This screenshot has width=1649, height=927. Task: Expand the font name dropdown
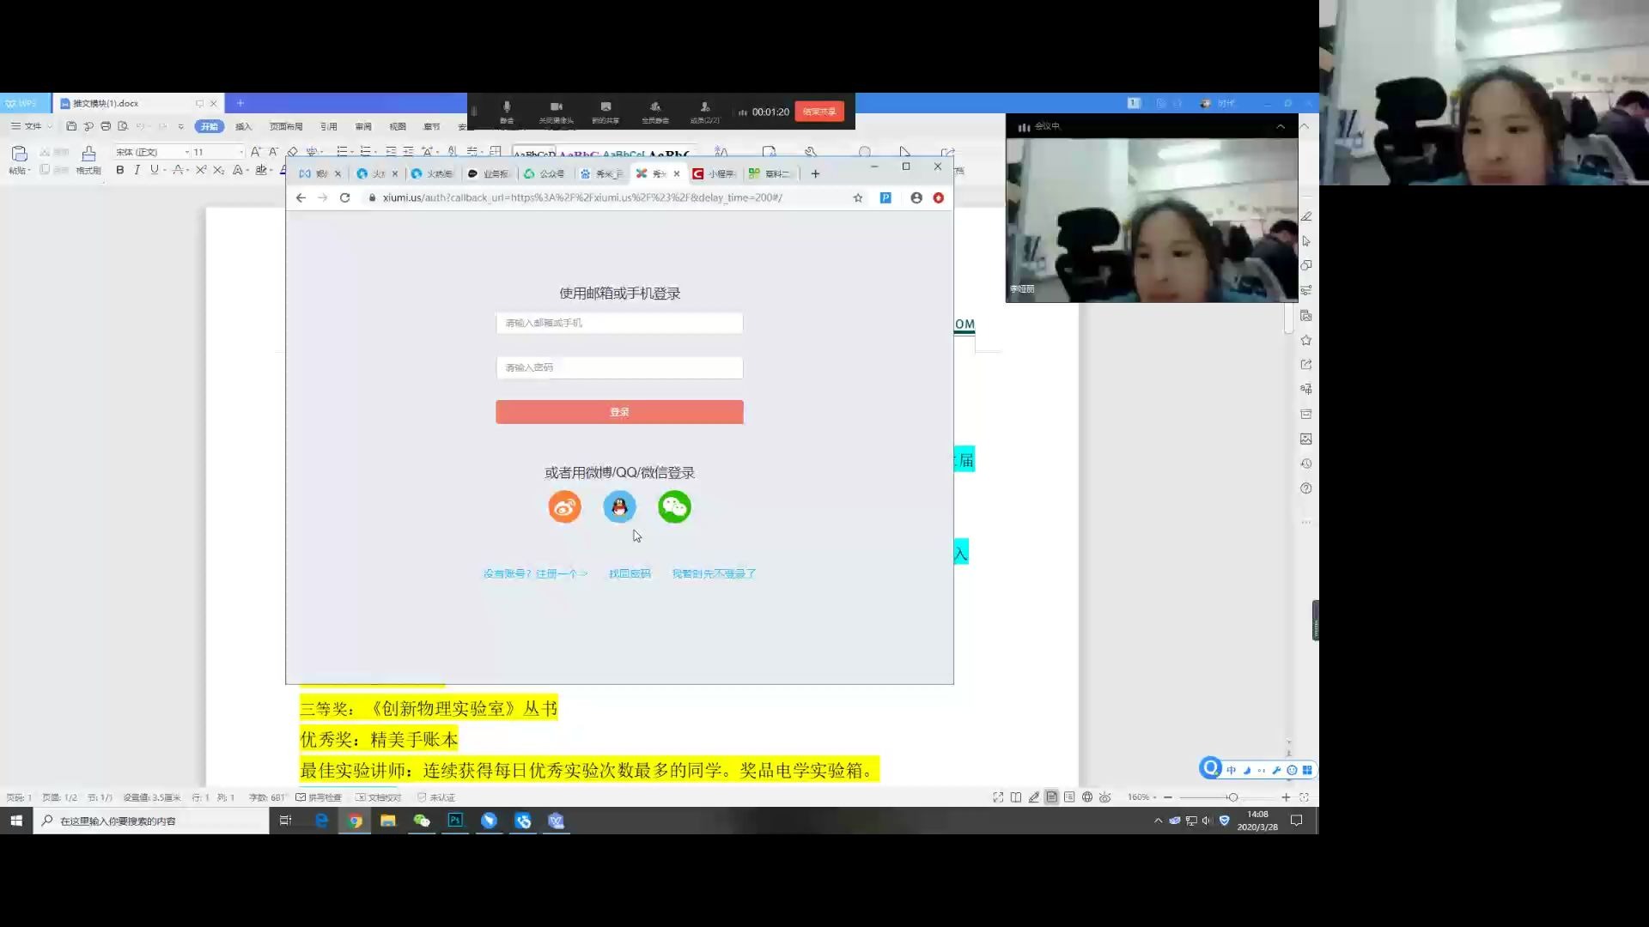tap(186, 152)
